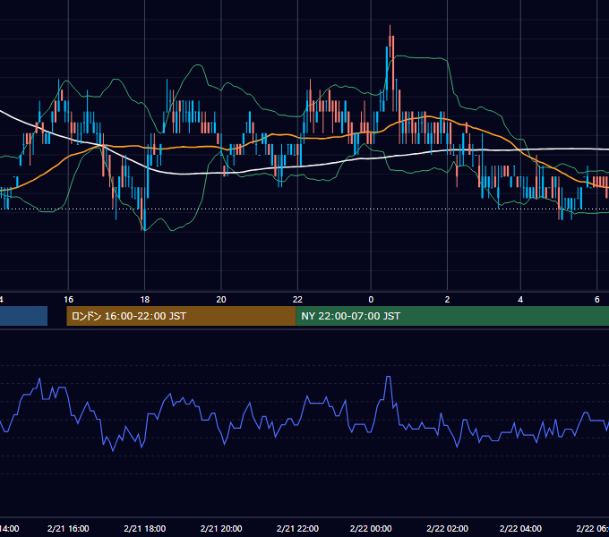Image resolution: width=609 pixels, height=537 pixels.
Task: Click the 2/22 04:00 date label
Action: point(520,528)
